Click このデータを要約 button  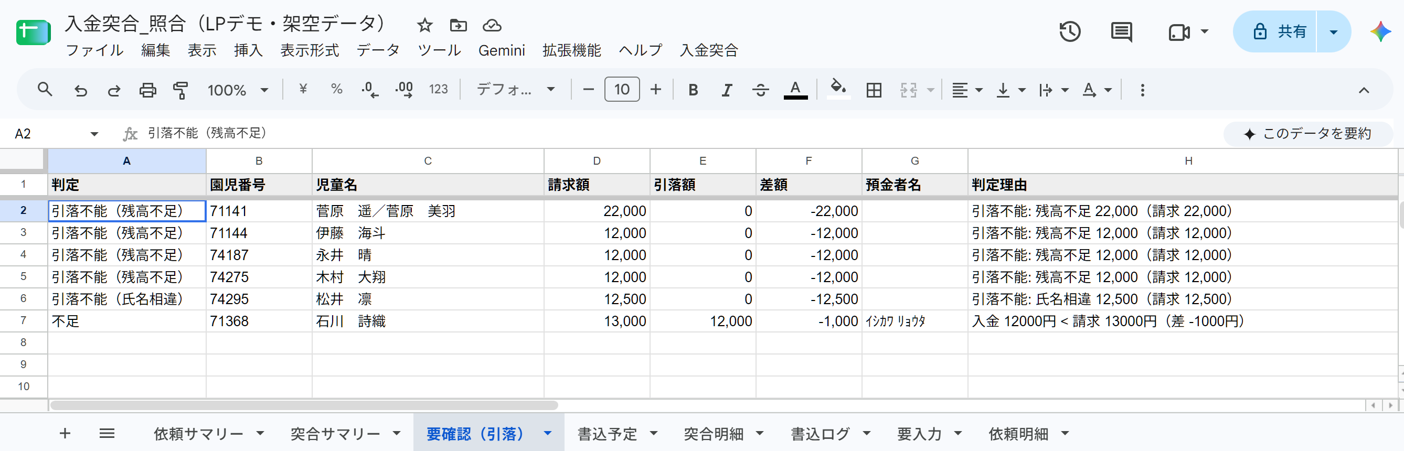tap(1307, 133)
